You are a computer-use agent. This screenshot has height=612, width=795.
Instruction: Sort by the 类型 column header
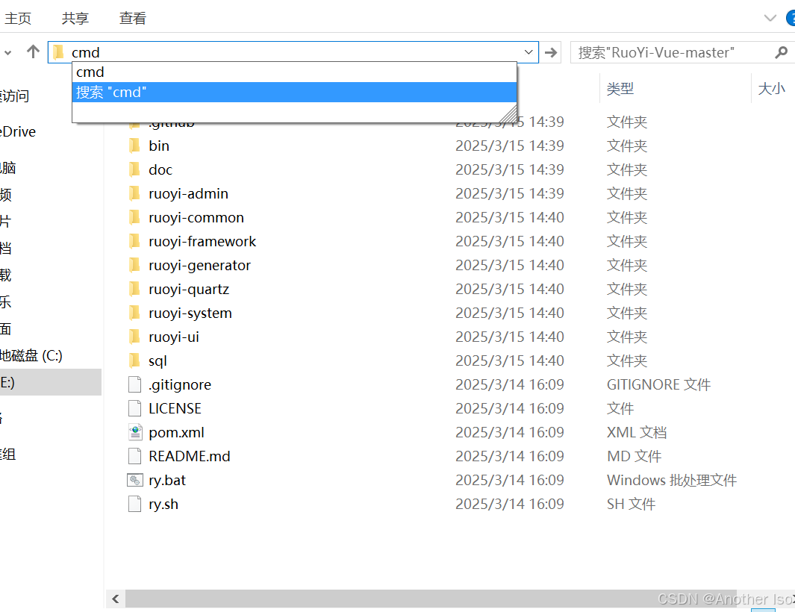(620, 89)
